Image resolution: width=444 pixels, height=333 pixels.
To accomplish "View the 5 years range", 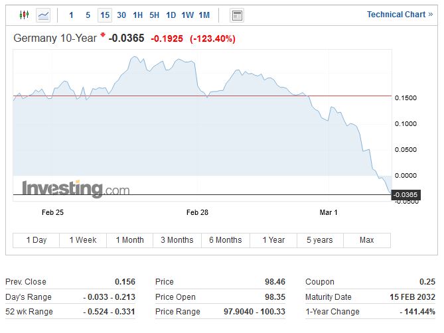I will click(320, 240).
